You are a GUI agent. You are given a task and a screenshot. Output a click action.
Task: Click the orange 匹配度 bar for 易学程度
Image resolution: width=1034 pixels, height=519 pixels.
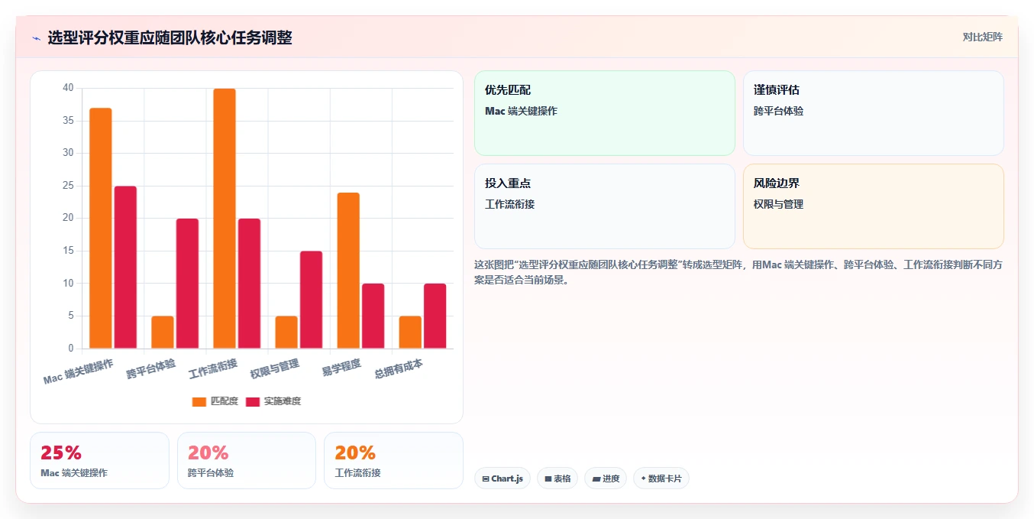pos(348,271)
